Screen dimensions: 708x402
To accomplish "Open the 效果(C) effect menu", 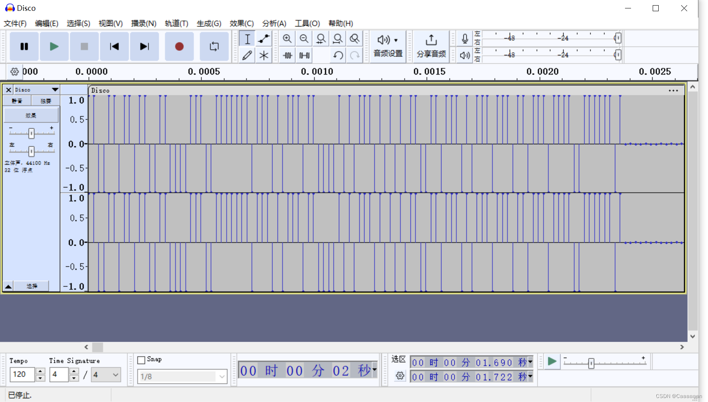I will pyautogui.click(x=241, y=23).
